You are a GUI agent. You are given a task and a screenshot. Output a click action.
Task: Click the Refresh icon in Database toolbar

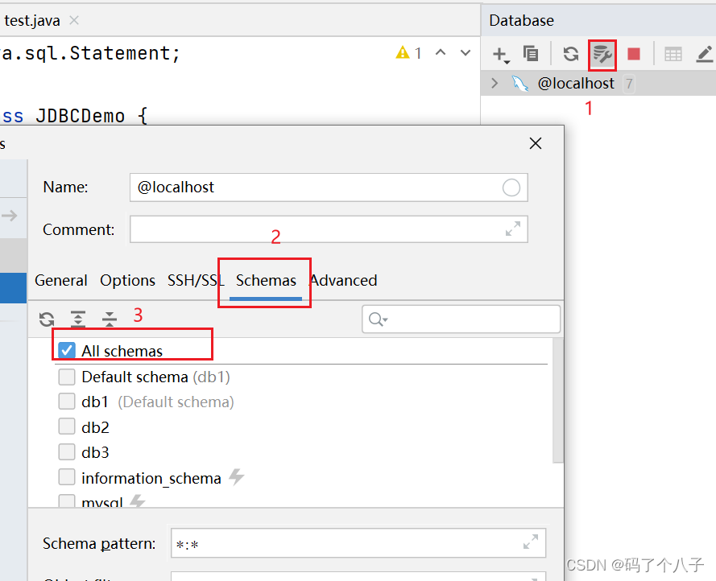pyautogui.click(x=571, y=53)
